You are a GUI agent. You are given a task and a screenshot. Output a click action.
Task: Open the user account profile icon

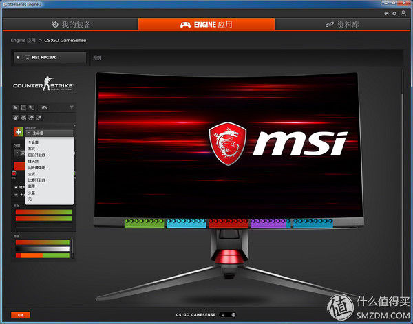coord(403,13)
